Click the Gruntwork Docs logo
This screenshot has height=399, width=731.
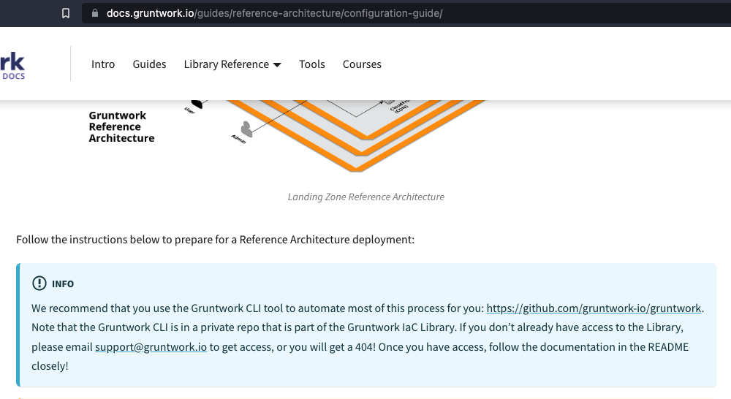(12, 65)
